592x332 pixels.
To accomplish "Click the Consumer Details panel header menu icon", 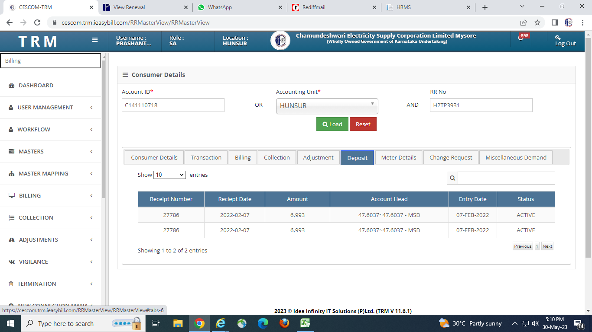I will pyautogui.click(x=125, y=75).
